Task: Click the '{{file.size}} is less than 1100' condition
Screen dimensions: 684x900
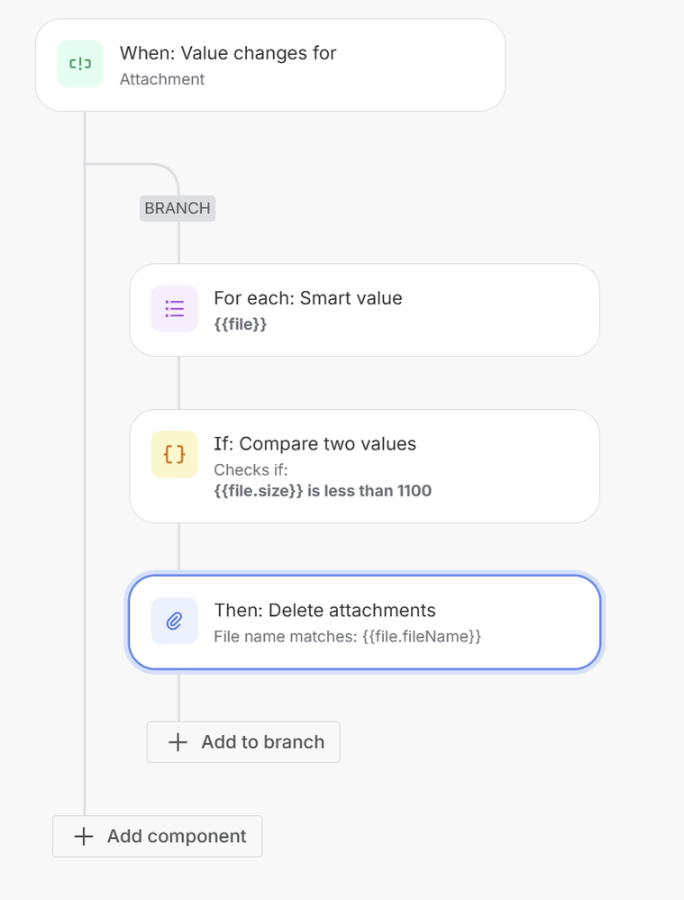Action: pos(323,491)
